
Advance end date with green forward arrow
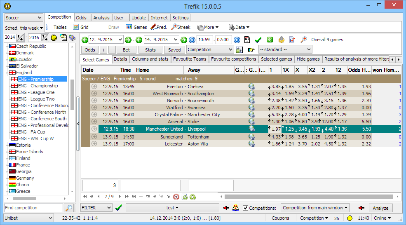point(183,40)
